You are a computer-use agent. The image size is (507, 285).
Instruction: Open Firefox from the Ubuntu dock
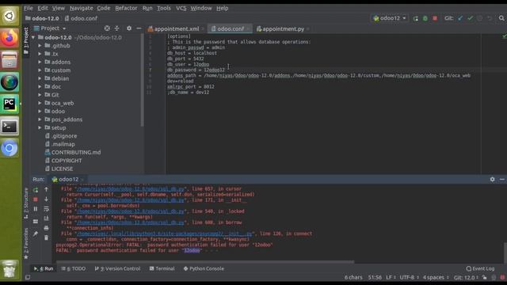[x=10, y=38]
